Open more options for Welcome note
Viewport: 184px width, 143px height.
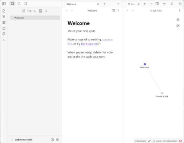click(x=118, y=10)
